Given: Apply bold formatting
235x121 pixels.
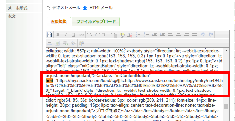Looking at the screenshot, I should pyautogui.click(x=58, y=35).
